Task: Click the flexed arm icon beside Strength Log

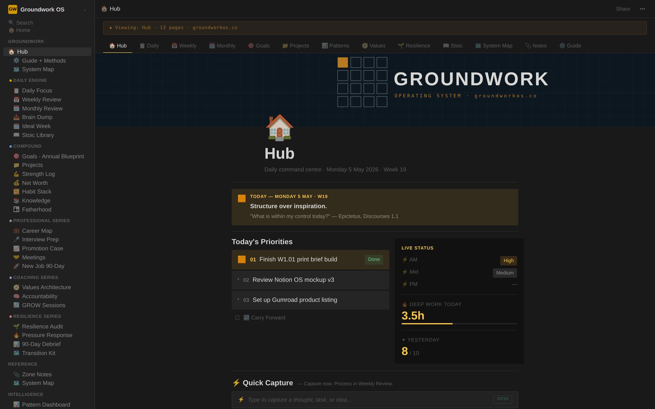Action: point(16,174)
